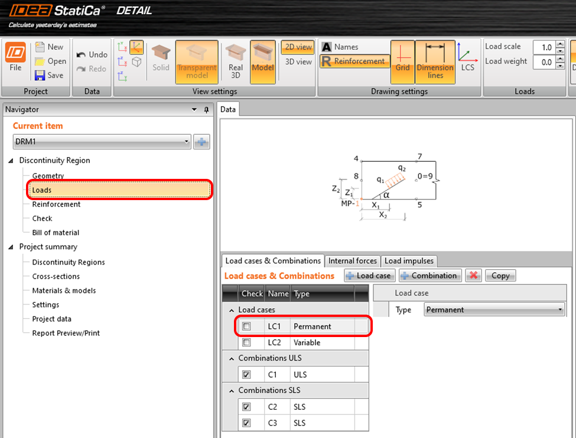Image resolution: width=576 pixels, height=438 pixels.
Task: Delete item with red X button
Action: [x=473, y=276]
